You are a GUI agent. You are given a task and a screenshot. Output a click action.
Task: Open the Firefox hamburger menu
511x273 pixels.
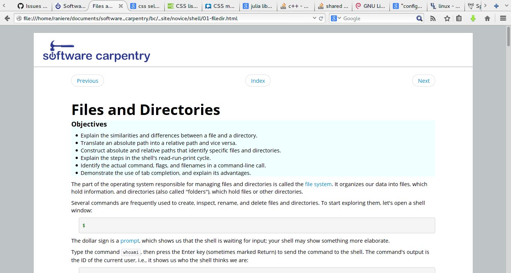(503, 18)
